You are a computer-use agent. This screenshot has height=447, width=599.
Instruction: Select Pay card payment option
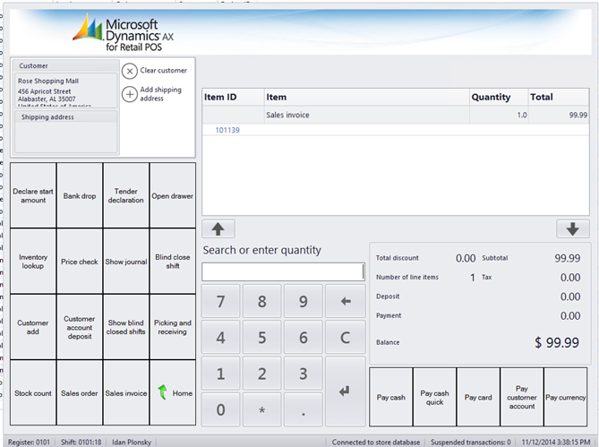tap(478, 397)
